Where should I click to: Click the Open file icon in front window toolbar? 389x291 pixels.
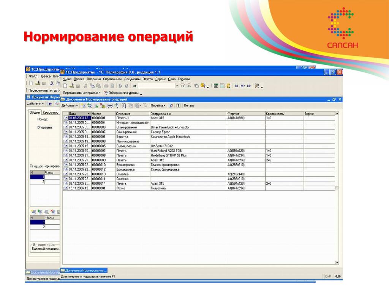[x=72, y=86]
